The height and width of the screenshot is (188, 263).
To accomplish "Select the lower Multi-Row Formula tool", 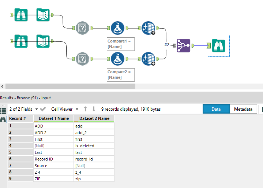I will tap(148, 59).
